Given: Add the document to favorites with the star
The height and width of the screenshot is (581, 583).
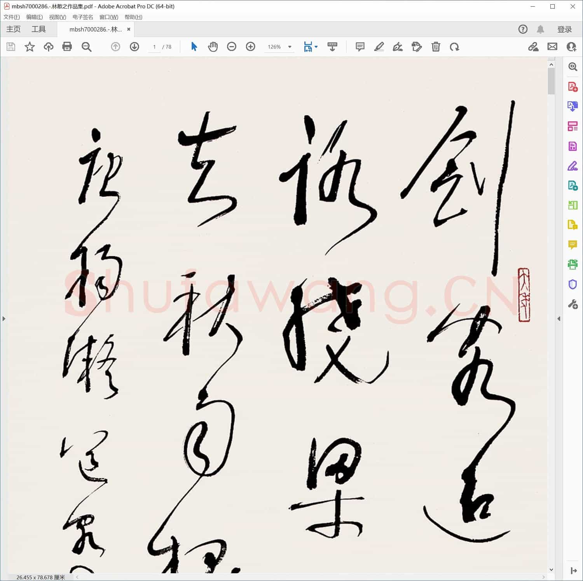Looking at the screenshot, I should [30, 47].
